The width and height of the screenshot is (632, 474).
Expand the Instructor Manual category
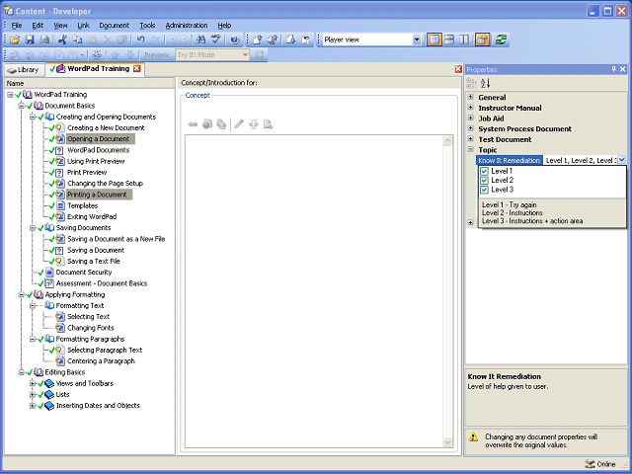470,108
